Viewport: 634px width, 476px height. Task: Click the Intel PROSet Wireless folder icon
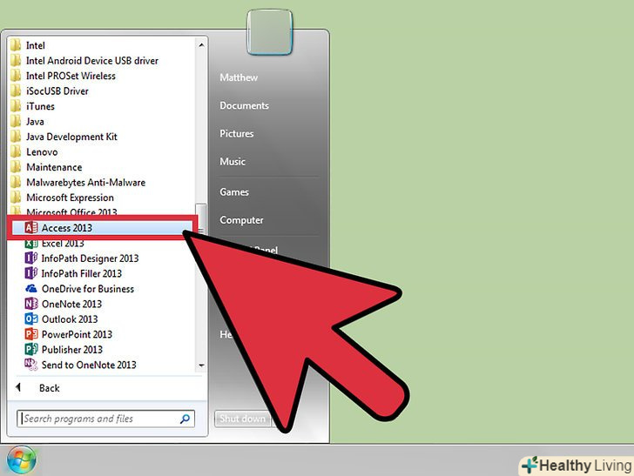coord(16,76)
